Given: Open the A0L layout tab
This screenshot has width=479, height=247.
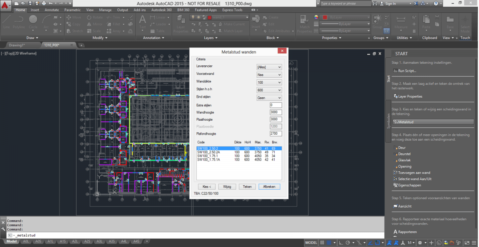Looking at the screenshot, I should [x=26, y=241].
